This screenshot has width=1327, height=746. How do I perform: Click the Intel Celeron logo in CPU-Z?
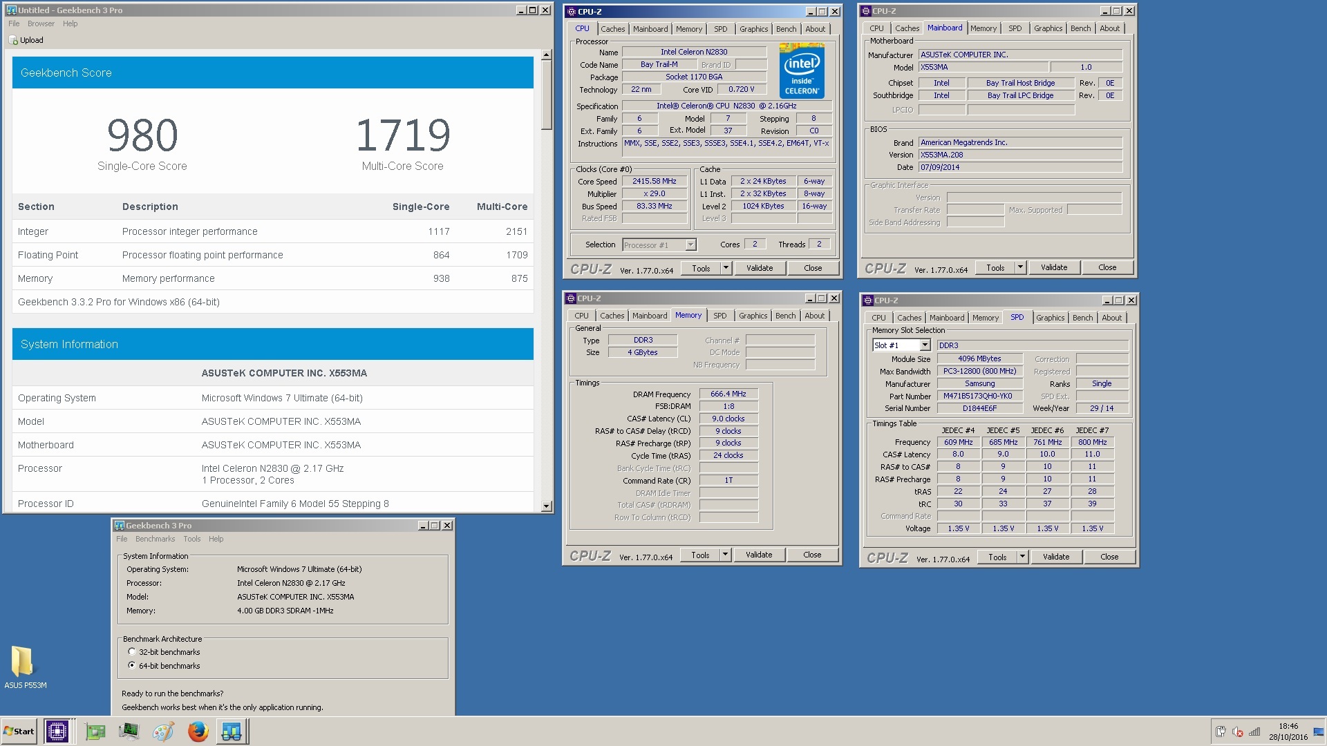(802, 71)
